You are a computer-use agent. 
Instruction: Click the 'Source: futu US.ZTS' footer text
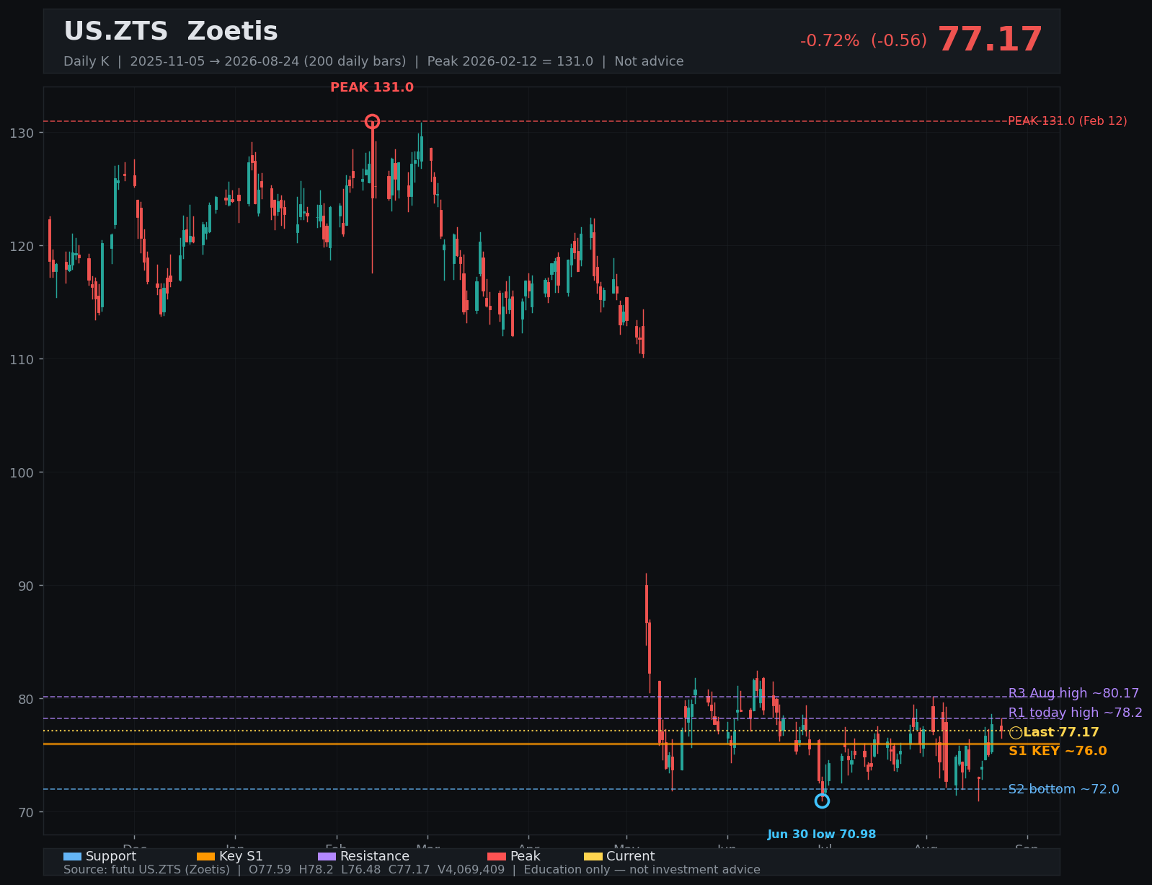[x=412, y=870]
